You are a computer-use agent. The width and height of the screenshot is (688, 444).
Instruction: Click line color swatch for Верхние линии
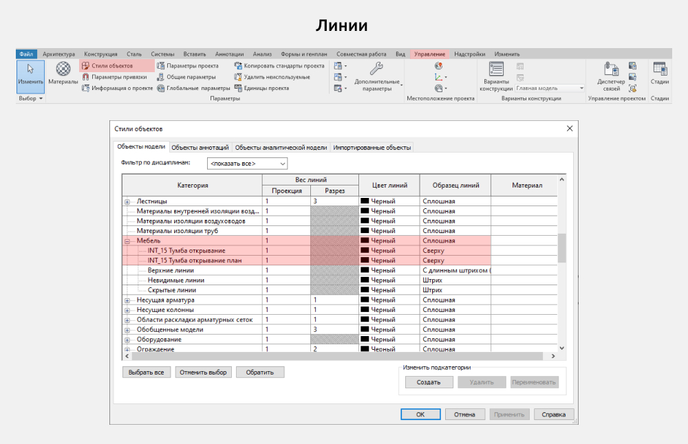click(x=365, y=270)
